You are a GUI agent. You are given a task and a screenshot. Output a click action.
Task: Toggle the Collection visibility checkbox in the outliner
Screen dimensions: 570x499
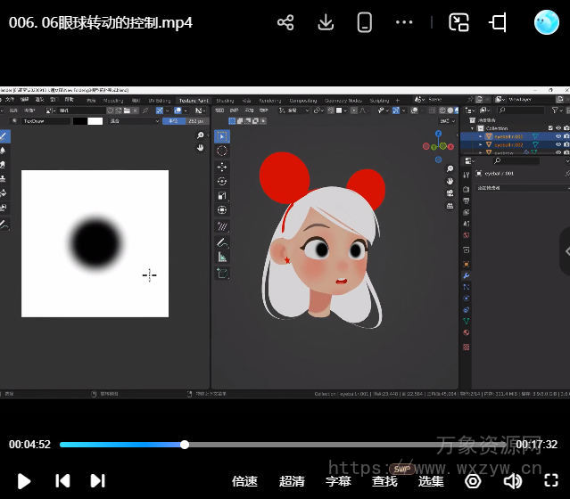549,128
